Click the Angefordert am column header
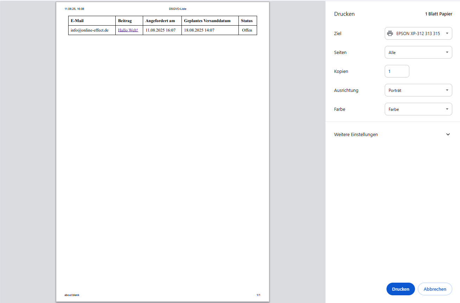The width and height of the screenshot is (460, 303). (160, 21)
